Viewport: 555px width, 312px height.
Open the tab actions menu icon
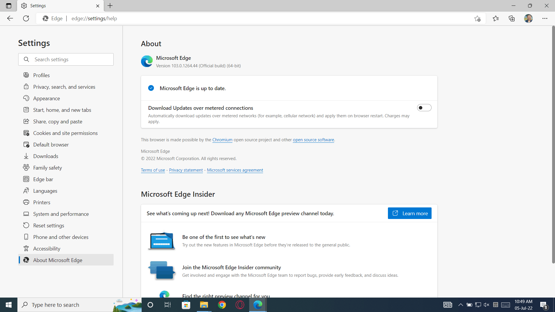click(x=8, y=6)
